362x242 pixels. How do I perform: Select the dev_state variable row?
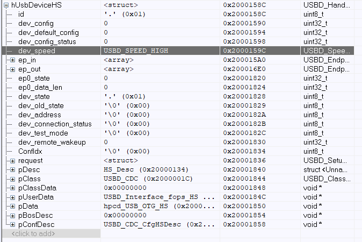pos(178,96)
